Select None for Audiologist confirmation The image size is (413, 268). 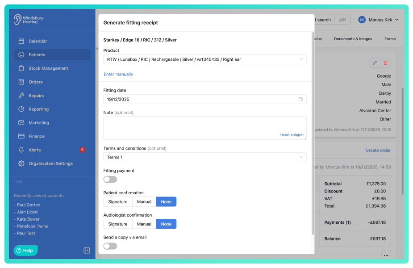[166, 224]
